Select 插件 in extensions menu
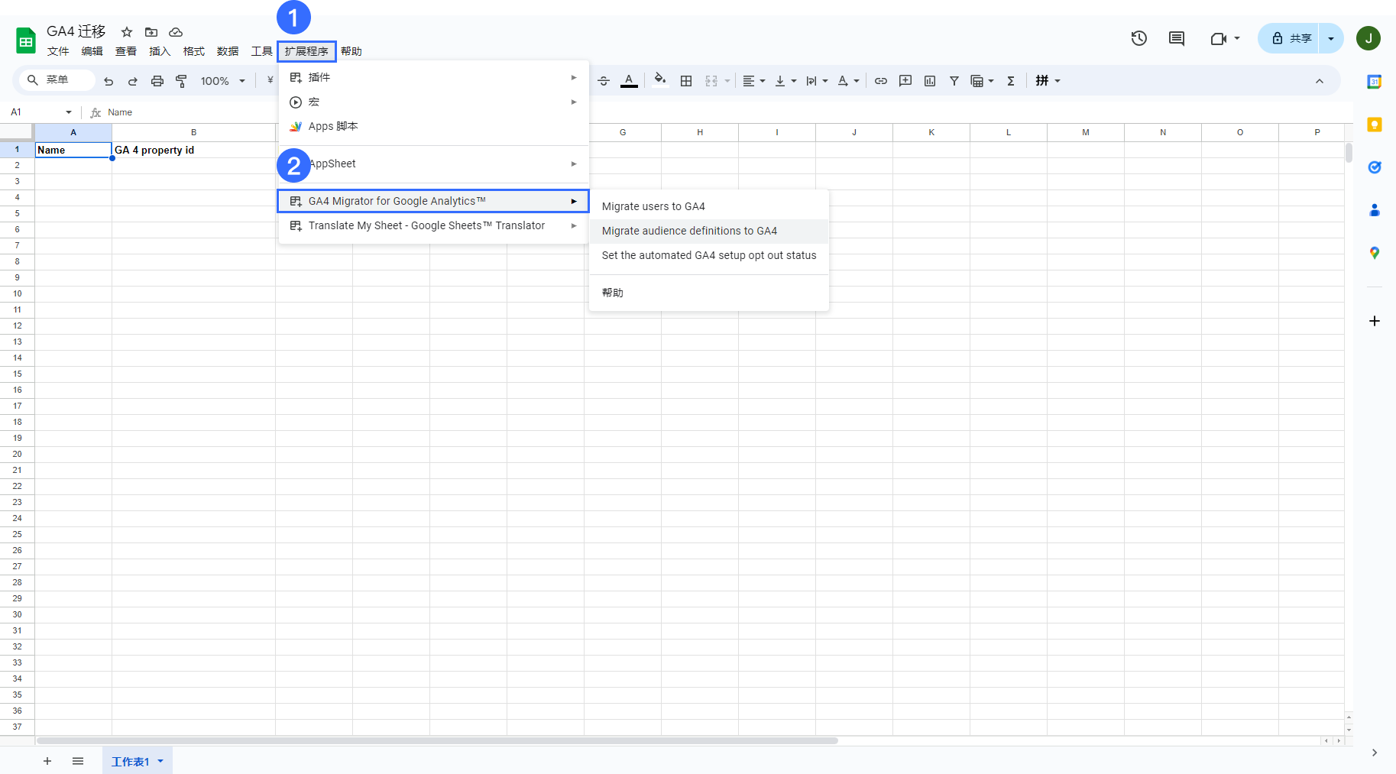1396x774 pixels. pyautogui.click(x=434, y=77)
